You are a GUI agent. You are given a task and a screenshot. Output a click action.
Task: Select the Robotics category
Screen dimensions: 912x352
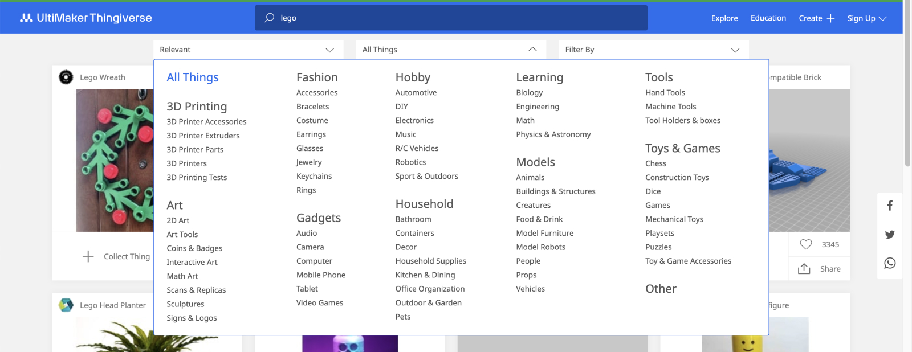pyautogui.click(x=410, y=162)
